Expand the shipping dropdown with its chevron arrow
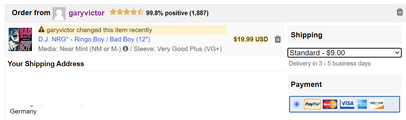The height and width of the screenshot is (120, 406). [x=397, y=53]
